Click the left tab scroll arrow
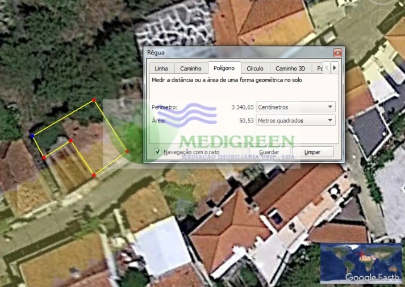The image size is (405, 287). [x=328, y=68]
